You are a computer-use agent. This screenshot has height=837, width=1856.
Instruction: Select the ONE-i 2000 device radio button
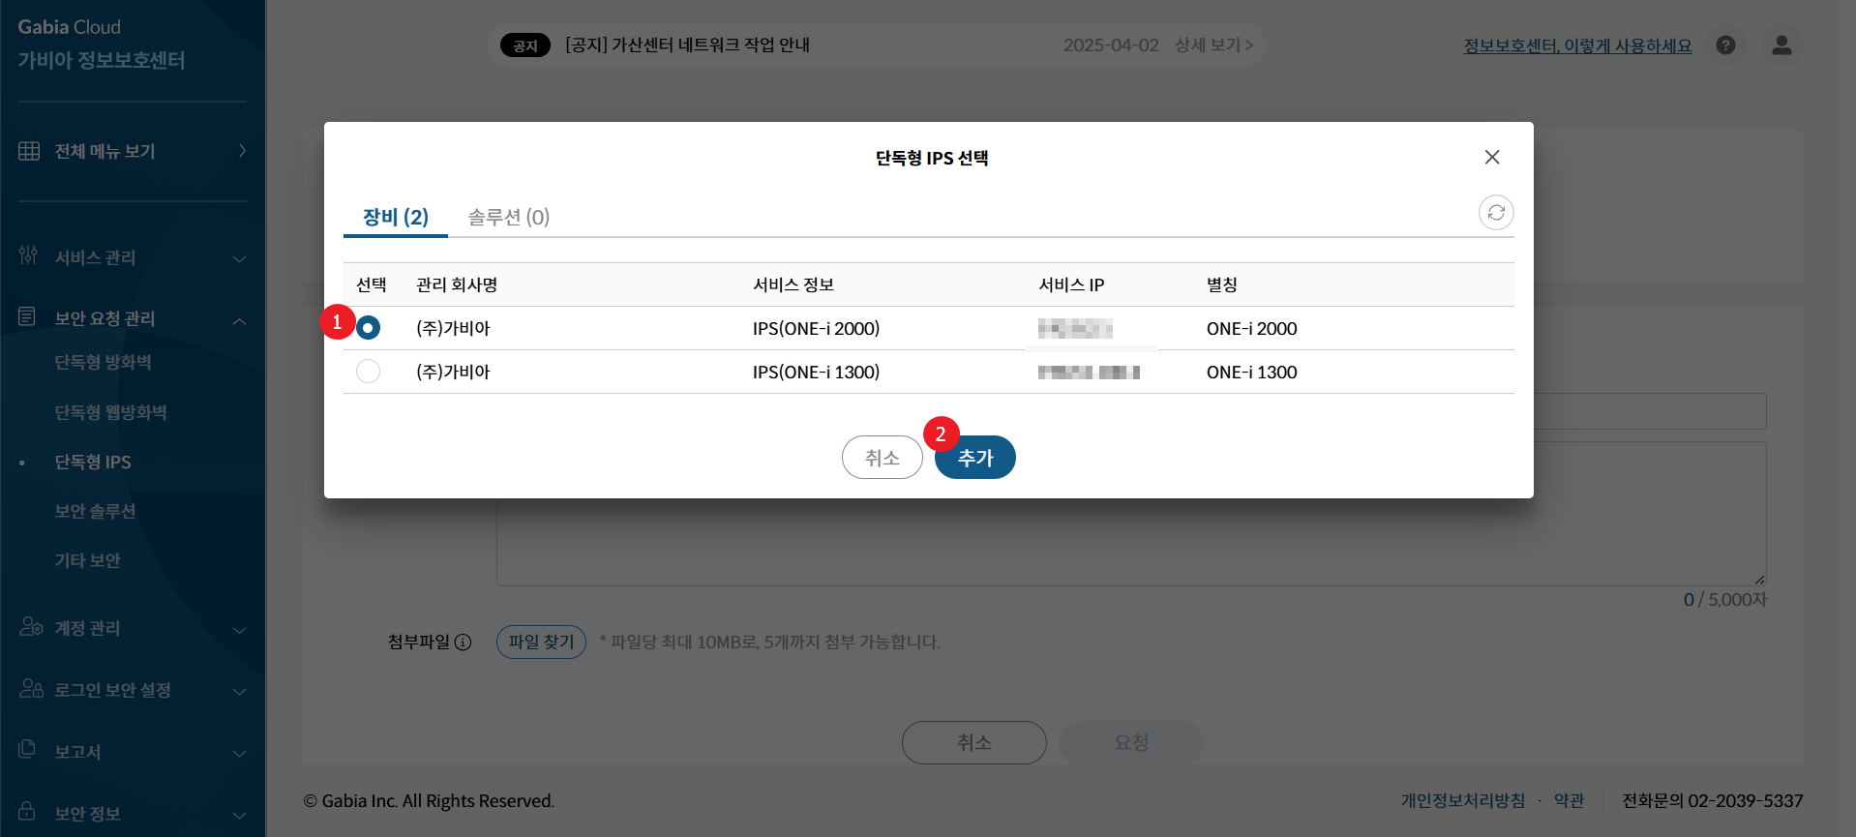[x=368, y=328]
